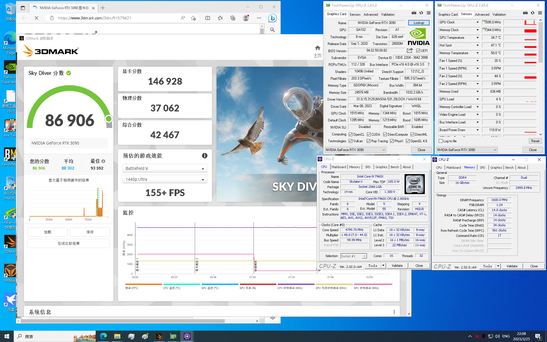Click Reset button in GPU-Z Sensors

pyautogui.click(x=535, y=141)
